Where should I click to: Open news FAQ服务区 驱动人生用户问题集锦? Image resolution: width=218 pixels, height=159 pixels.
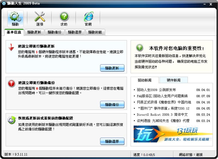click(162, 96)
